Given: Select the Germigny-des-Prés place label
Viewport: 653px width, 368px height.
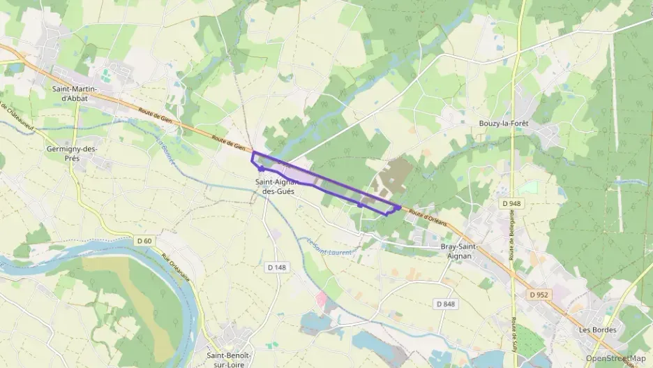Looking at the screenshot, I should tap(72, 154).
